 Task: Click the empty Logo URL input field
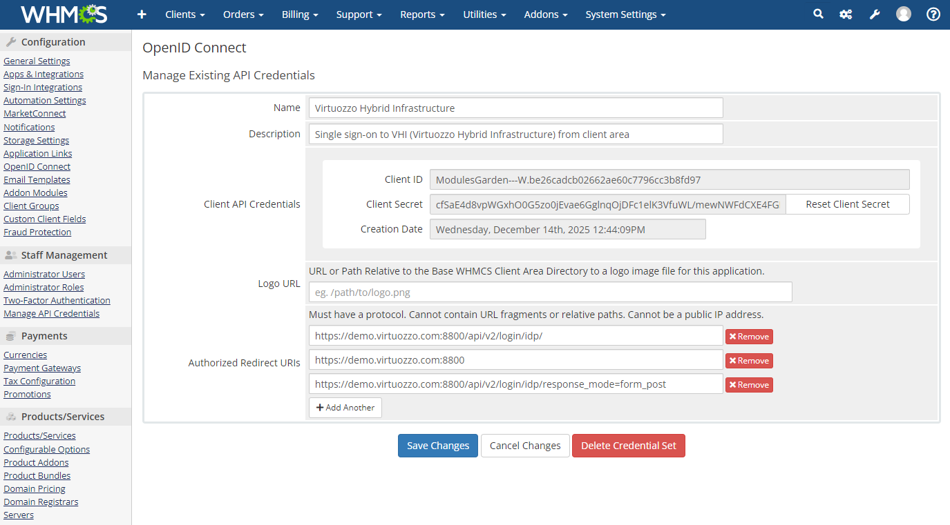pyautogui.click(x=549, y=292)
